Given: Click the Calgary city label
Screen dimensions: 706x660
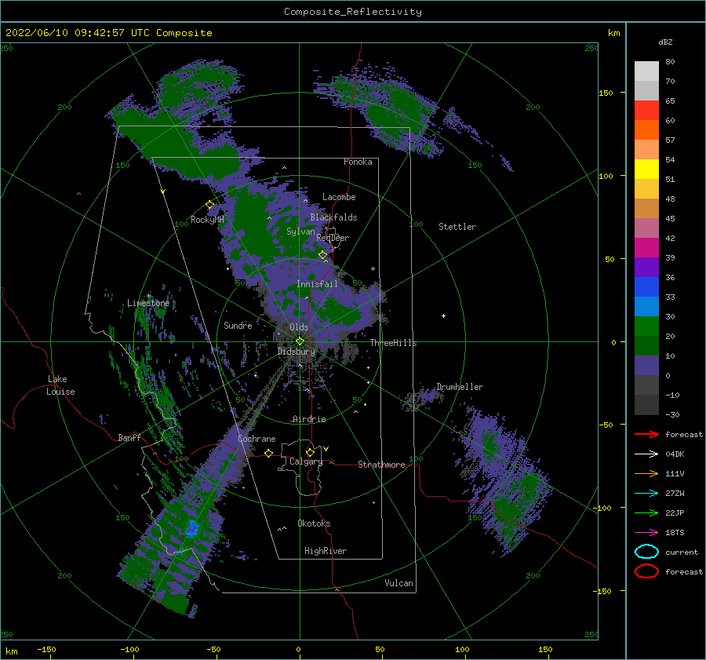Looking at the screenshot, I should pos(306,461).
